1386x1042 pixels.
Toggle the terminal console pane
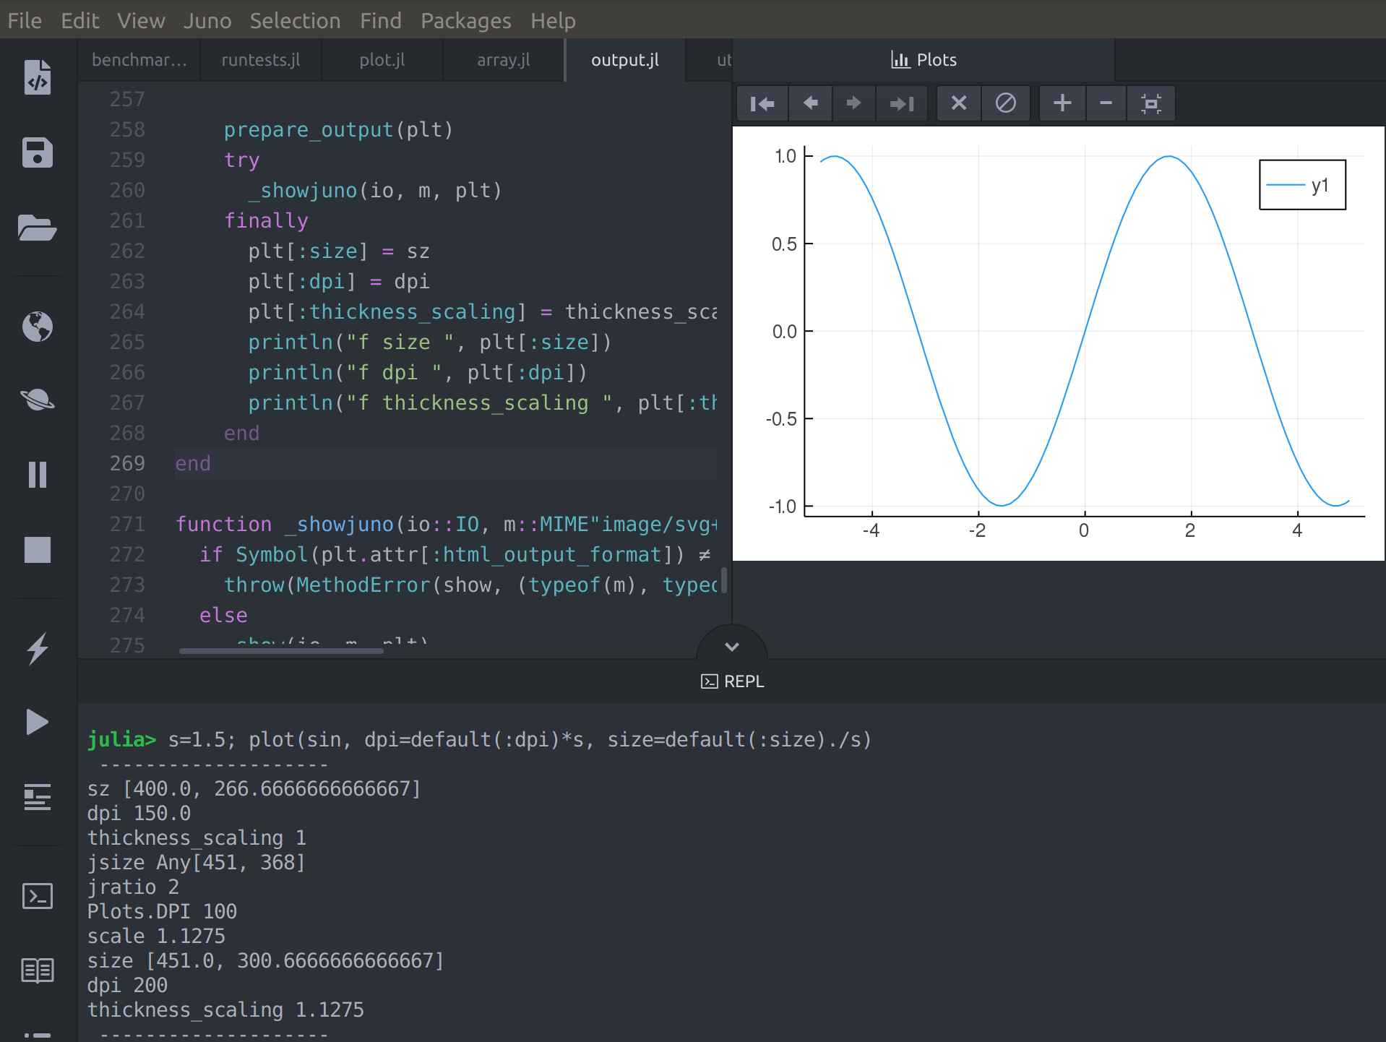pos(37,896)
